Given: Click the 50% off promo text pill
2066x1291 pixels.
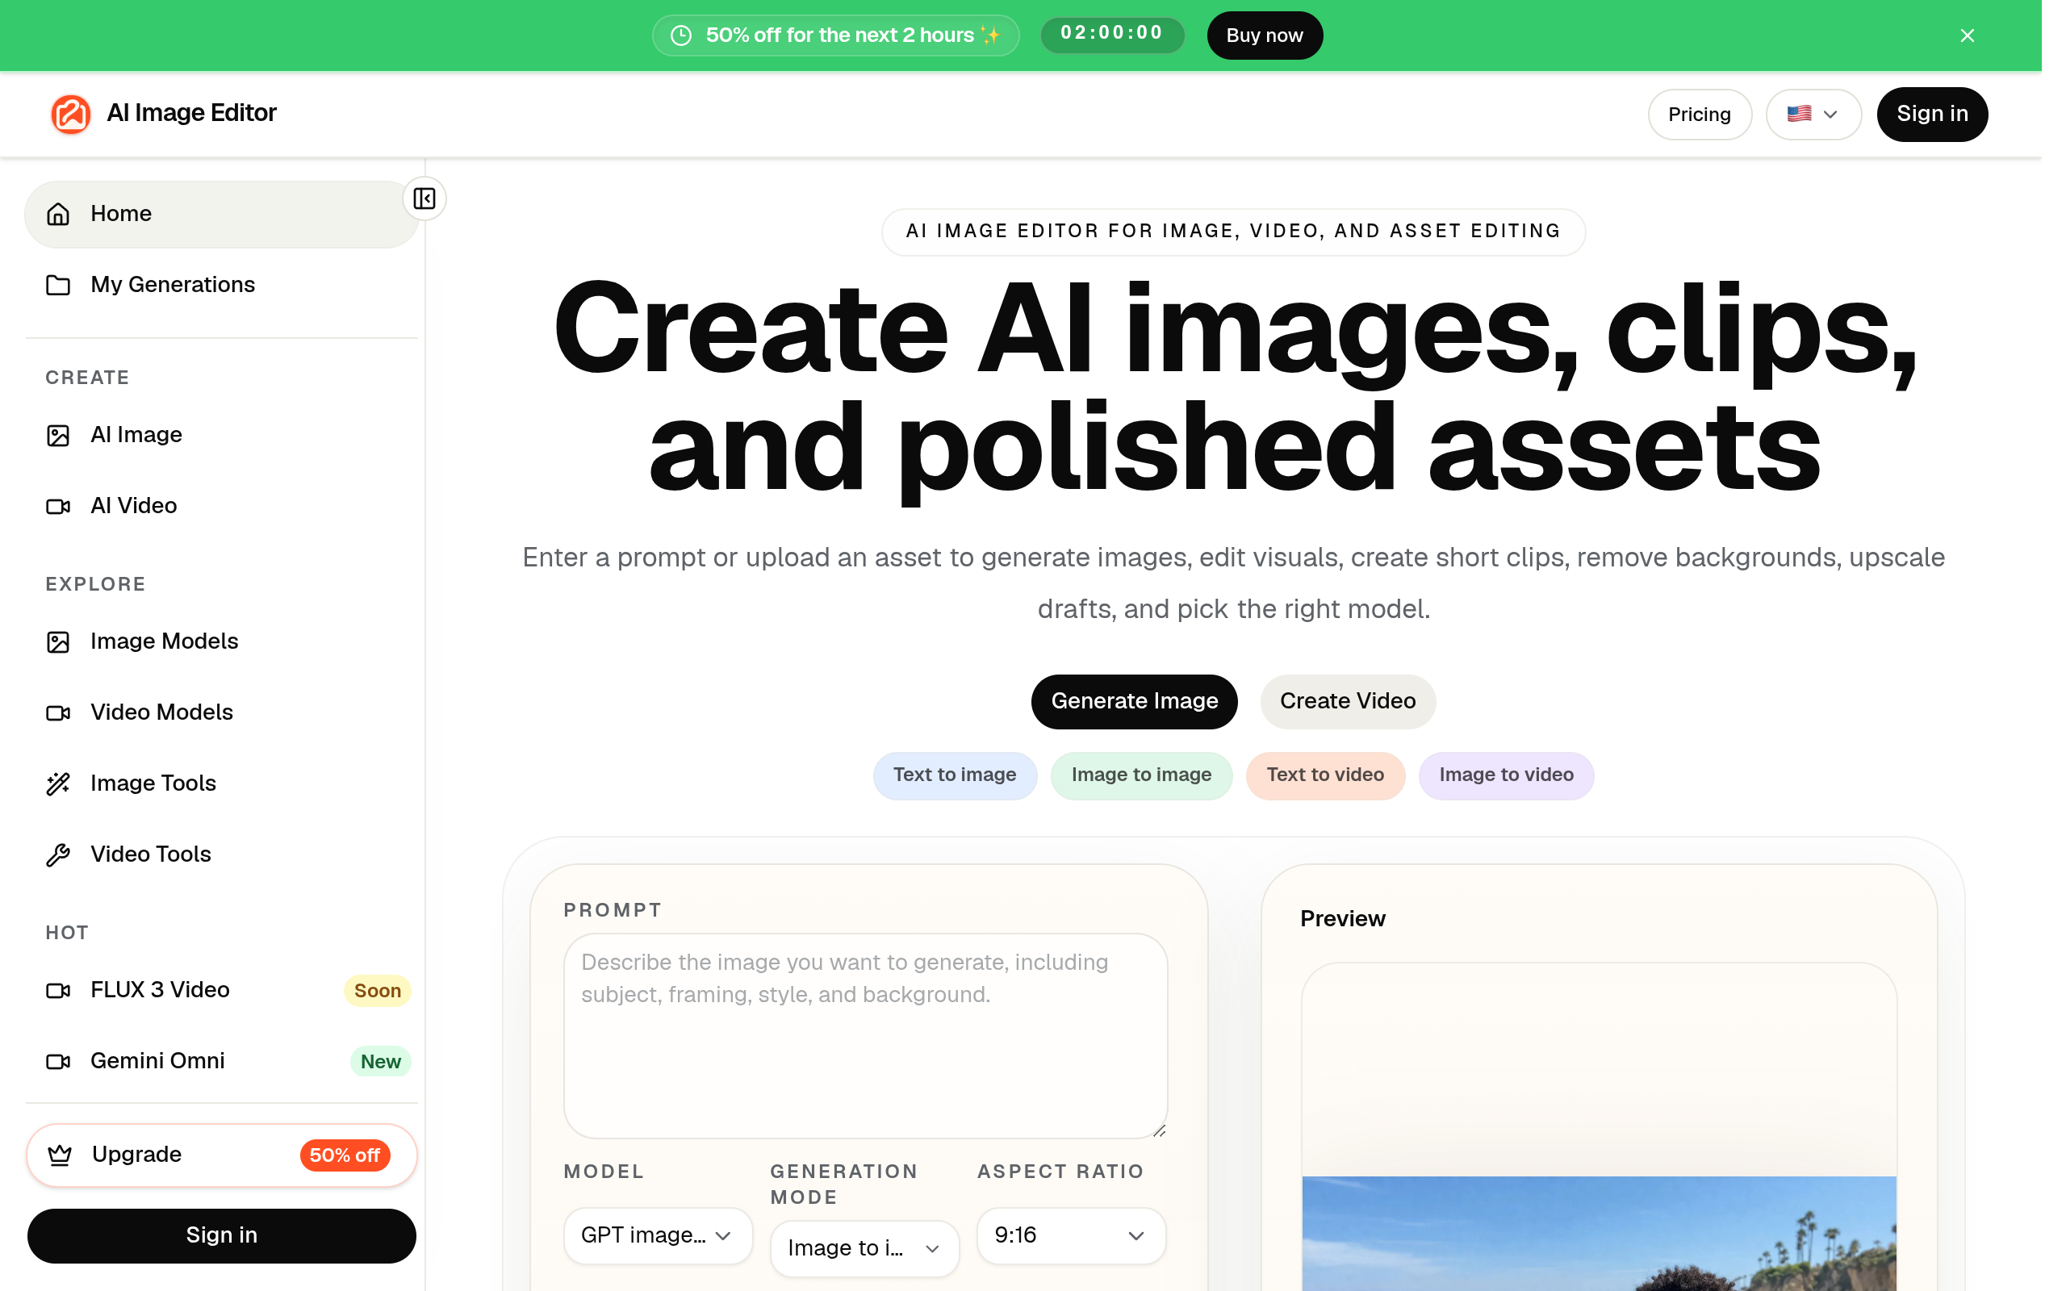Looking at the screenshot, I should [835, 35].
